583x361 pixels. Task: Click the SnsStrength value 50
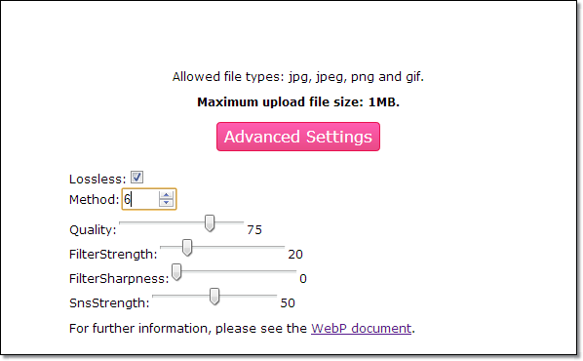point(288,302)
